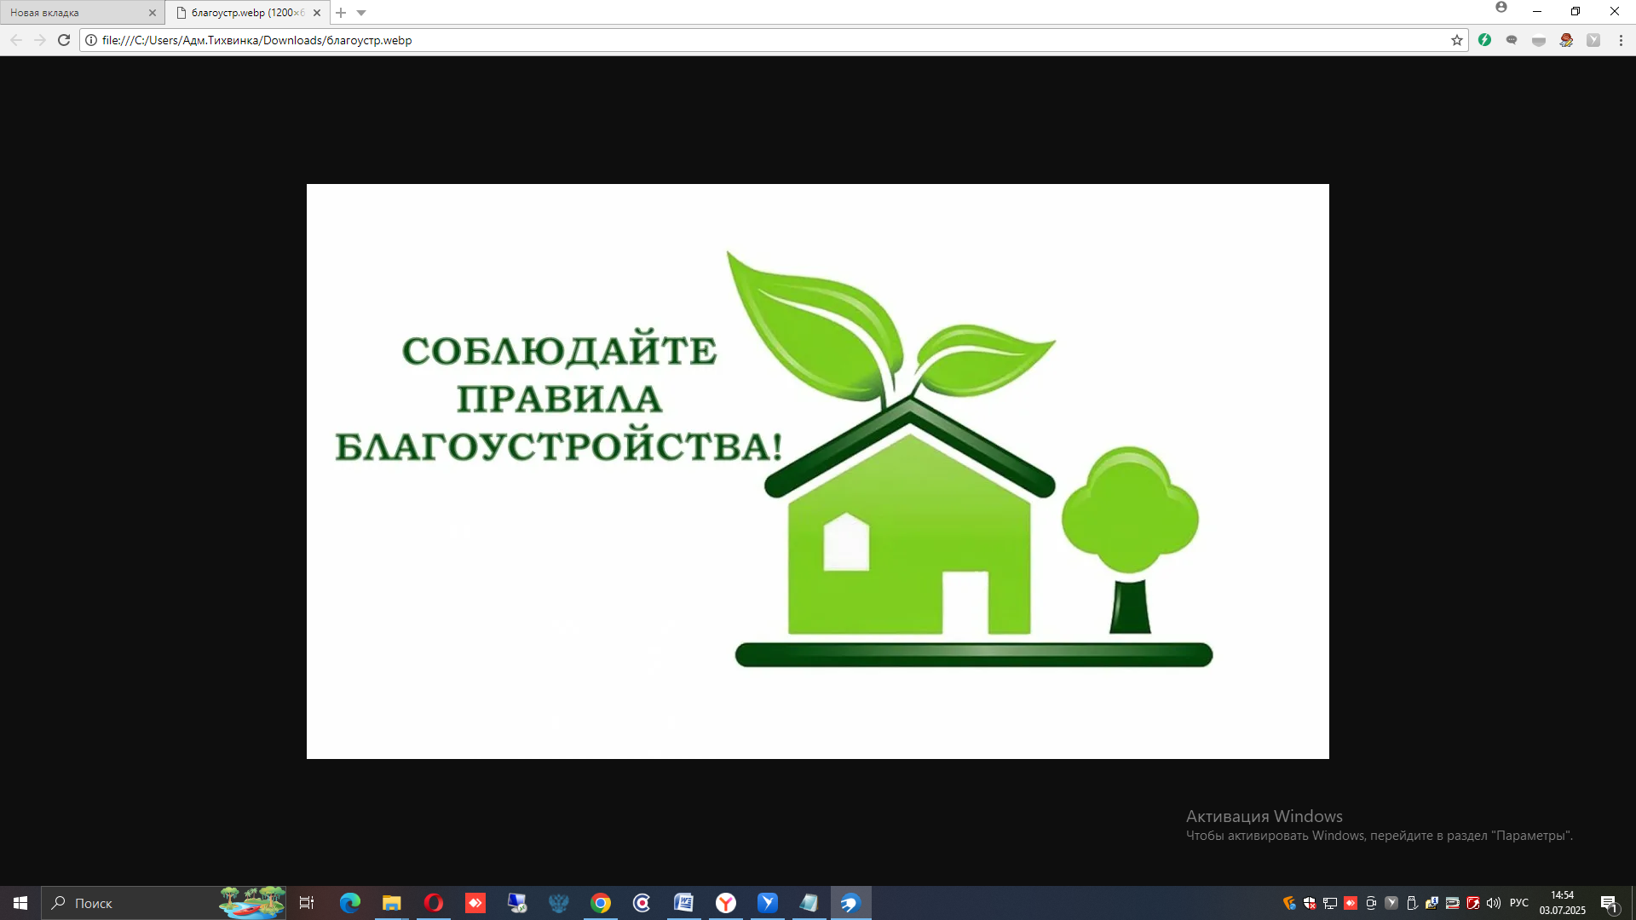Viewport: 1636px width, 920px height.
Task: Open the Windows Start menu
Action: (x=20, y=903)
